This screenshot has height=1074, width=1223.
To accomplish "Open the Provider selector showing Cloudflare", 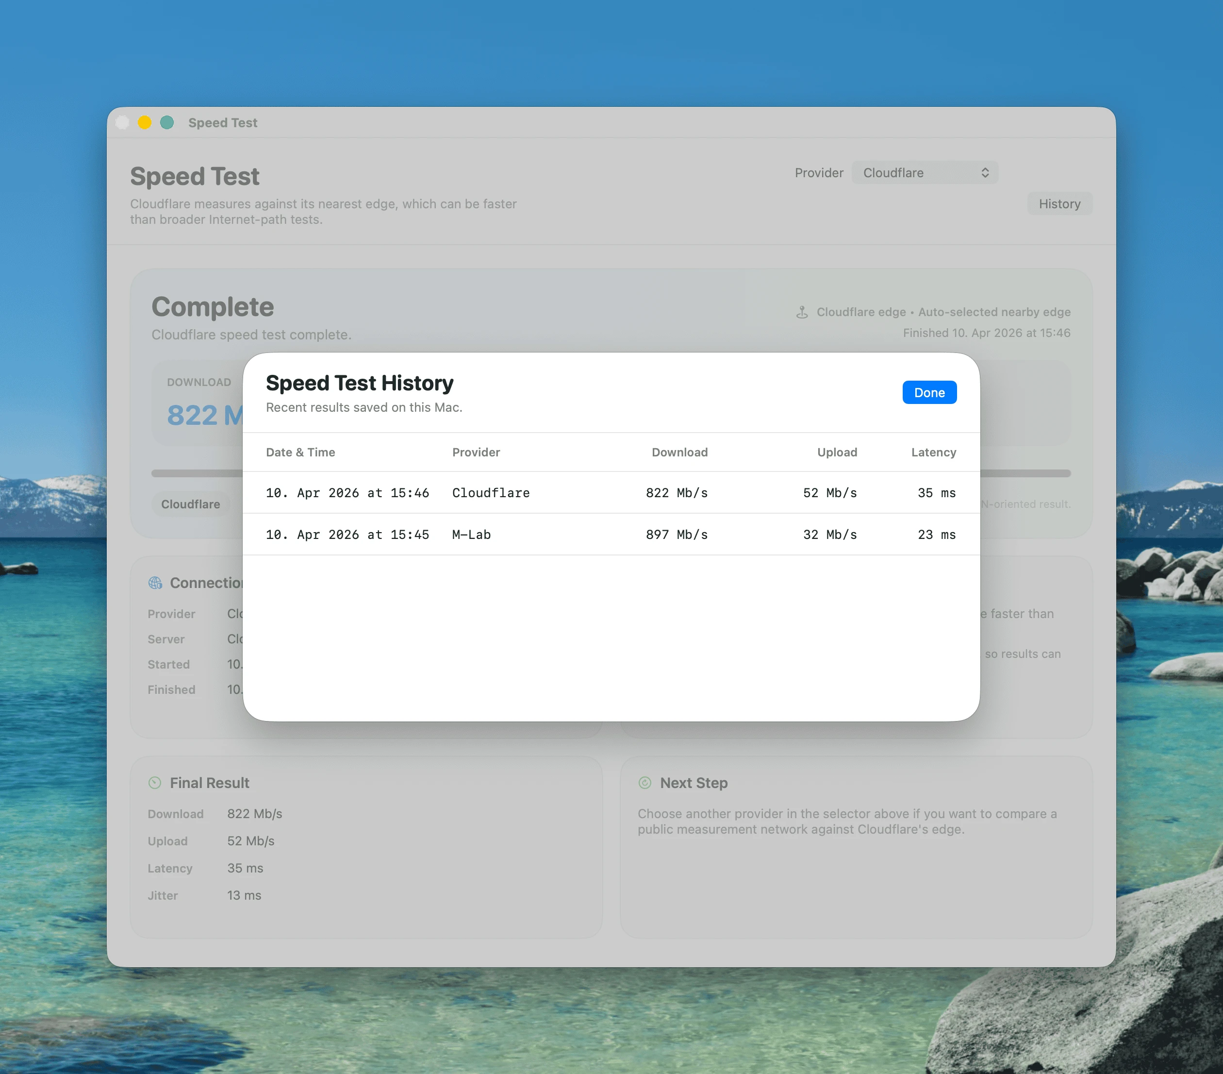I will pos(925,172).
